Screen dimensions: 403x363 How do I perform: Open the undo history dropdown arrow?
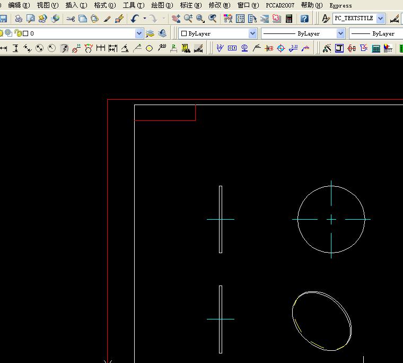[x=145, y=19]
